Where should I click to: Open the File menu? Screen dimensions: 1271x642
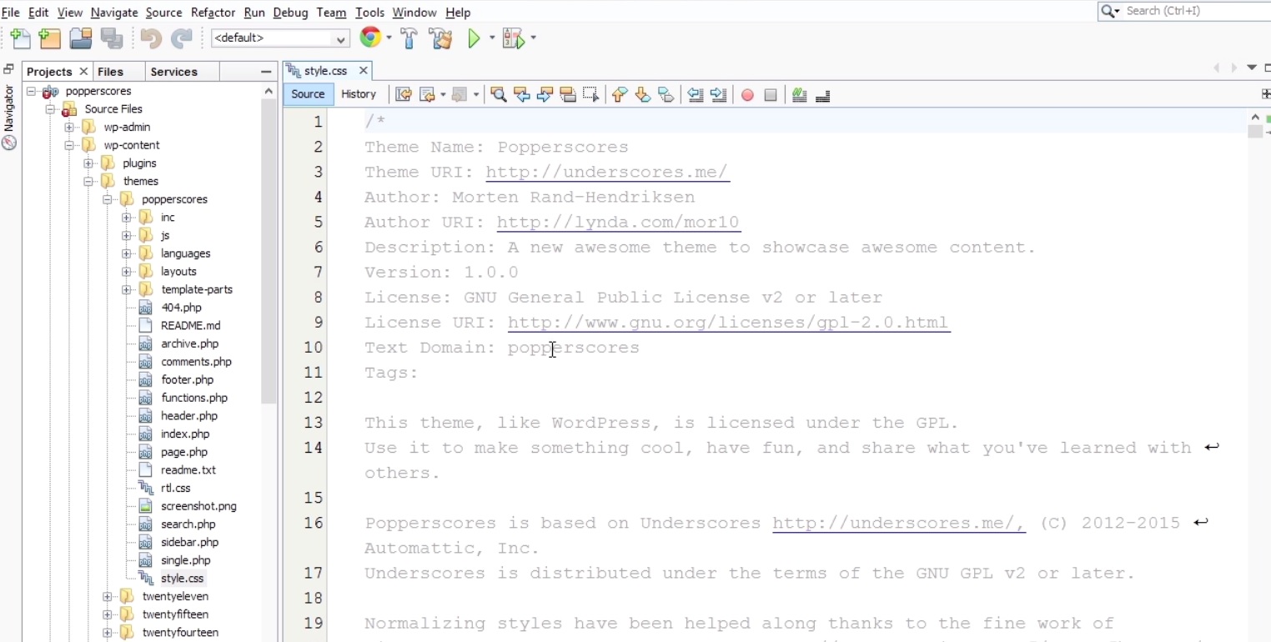(11, 13)
